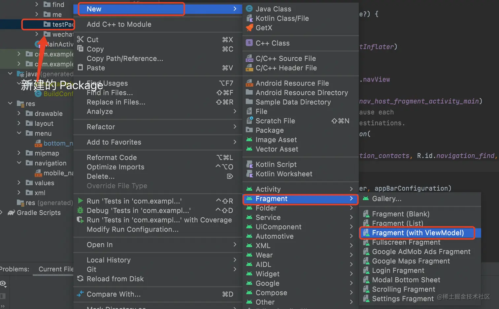Viewport: 499px width, 309px height.
Task: Choose Gallery... from Fragment submenu
Action: point(386,199)
